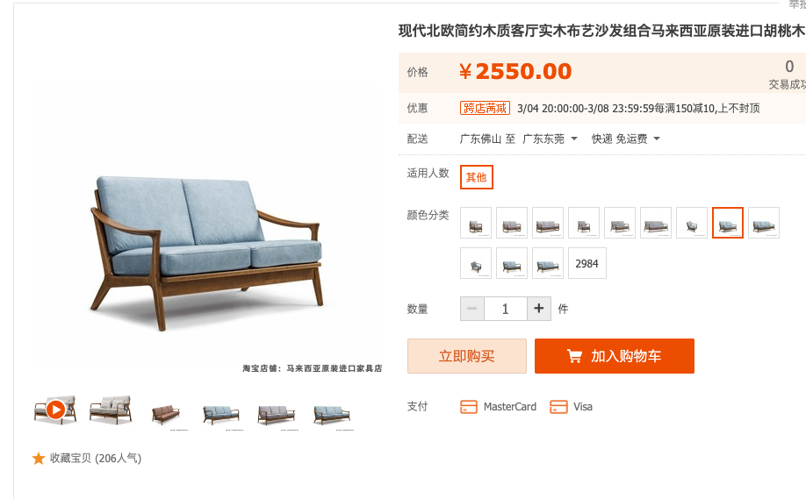Screen dimensions: 806x499
Task: Select the highlighted blue sofa color swatch
Action: pos(727,223)
